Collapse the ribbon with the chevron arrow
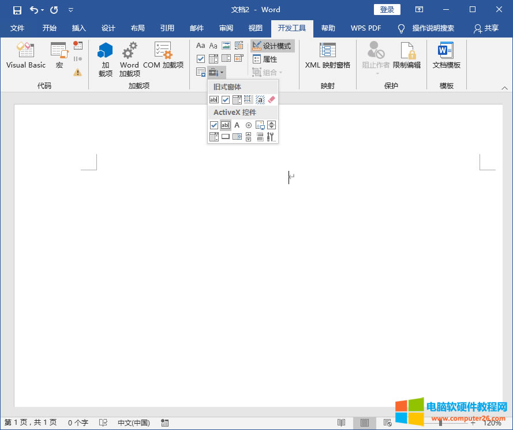513x430 pixels. point(504,88)
